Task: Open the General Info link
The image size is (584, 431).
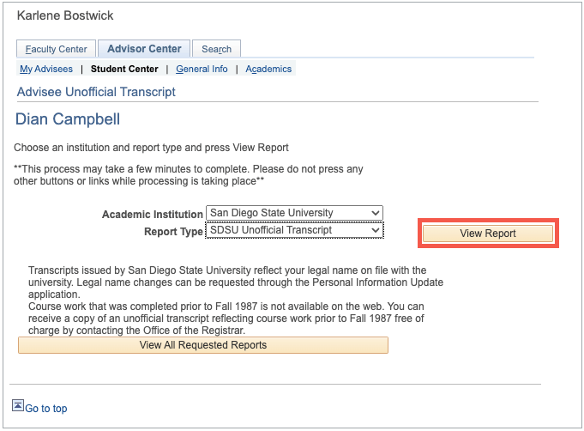Action: (203, 69)
